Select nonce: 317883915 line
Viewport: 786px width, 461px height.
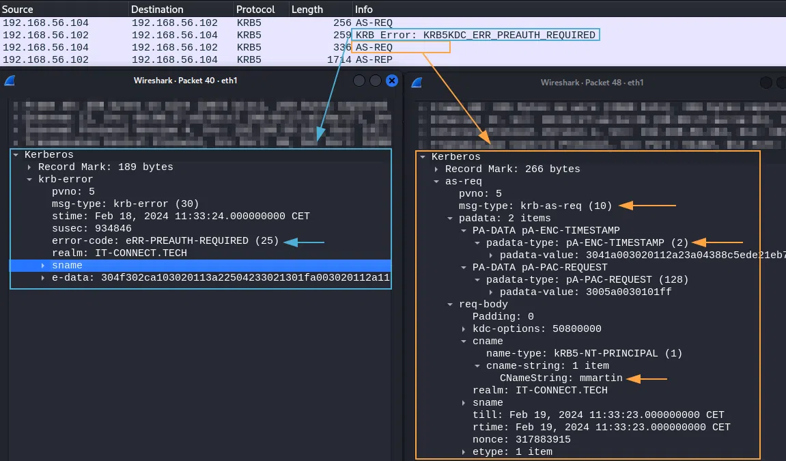point(521,439)
